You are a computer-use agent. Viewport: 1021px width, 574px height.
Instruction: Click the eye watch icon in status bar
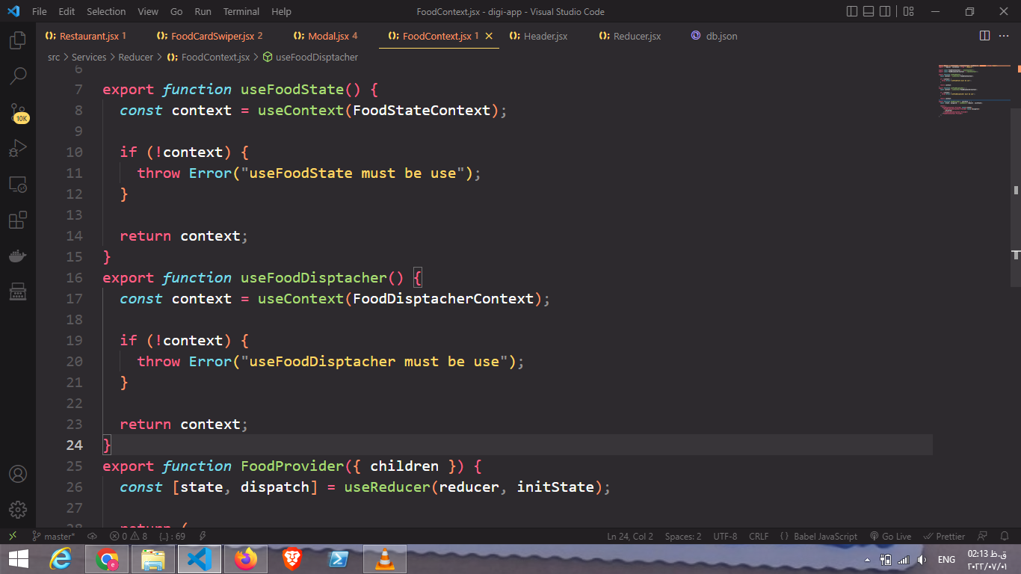[92, 536]
